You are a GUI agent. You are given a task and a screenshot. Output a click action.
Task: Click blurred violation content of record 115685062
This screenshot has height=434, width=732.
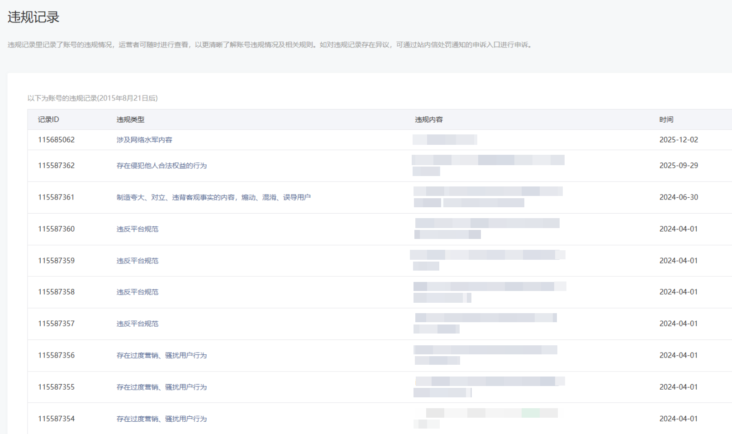[x=445, y=139]
